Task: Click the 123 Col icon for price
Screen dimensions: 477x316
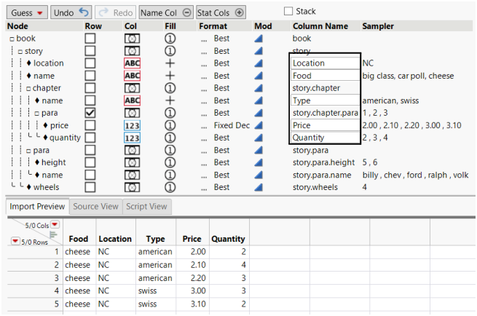Action: [132, 125]
